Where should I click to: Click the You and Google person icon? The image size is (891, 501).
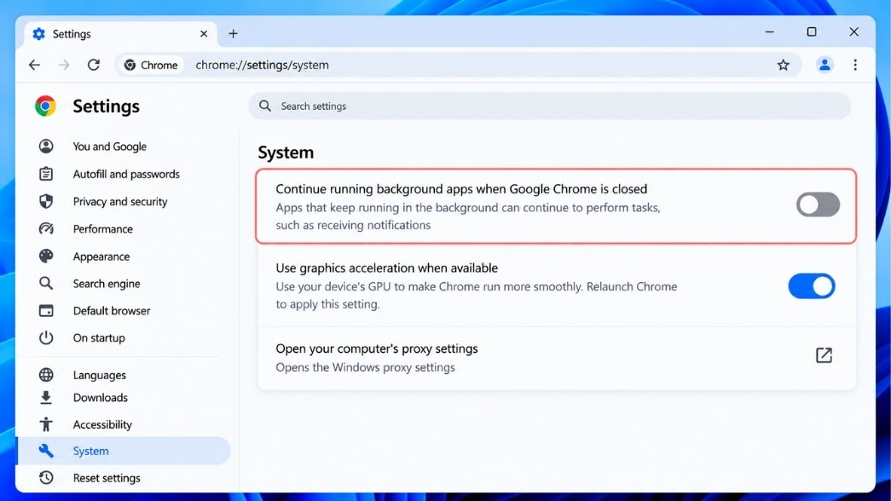tap(46, 146)
